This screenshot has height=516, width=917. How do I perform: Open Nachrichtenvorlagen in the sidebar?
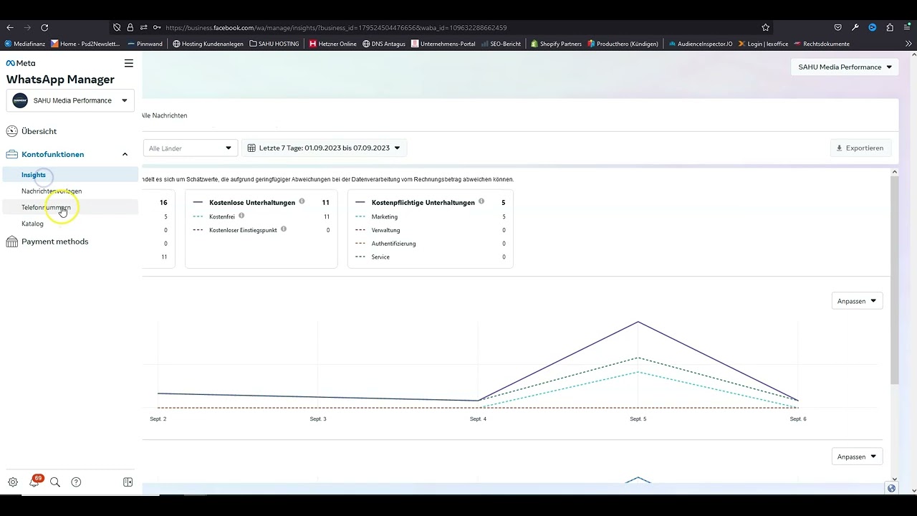click(52, 191)
